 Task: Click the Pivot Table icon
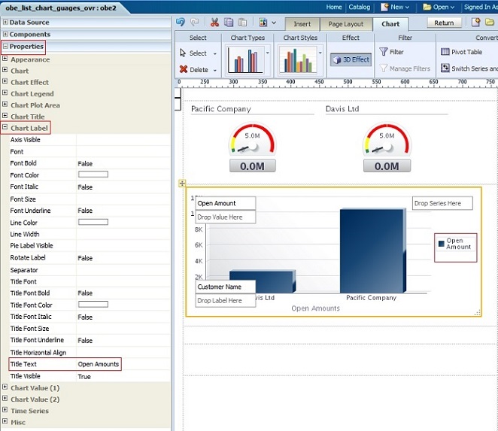[x=445, y=52]
